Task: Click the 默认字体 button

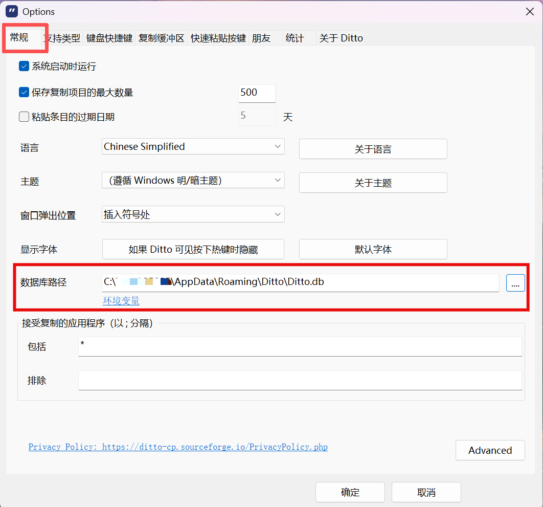Action: [x=373, y=249]
